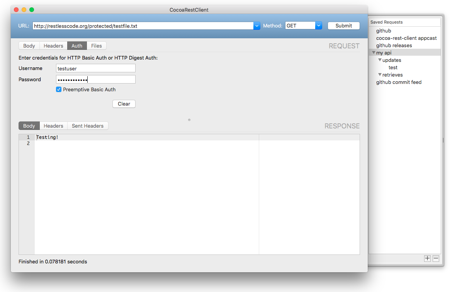Remove saved request with minus icon
This screenshot has height=292, width=450.
point(436,258)
